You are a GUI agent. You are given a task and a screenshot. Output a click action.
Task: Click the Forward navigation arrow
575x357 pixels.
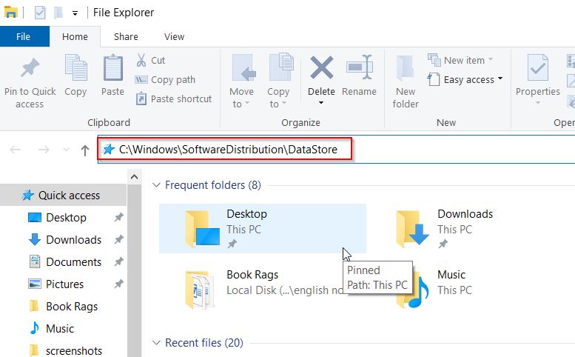click(x=44, y=150)
